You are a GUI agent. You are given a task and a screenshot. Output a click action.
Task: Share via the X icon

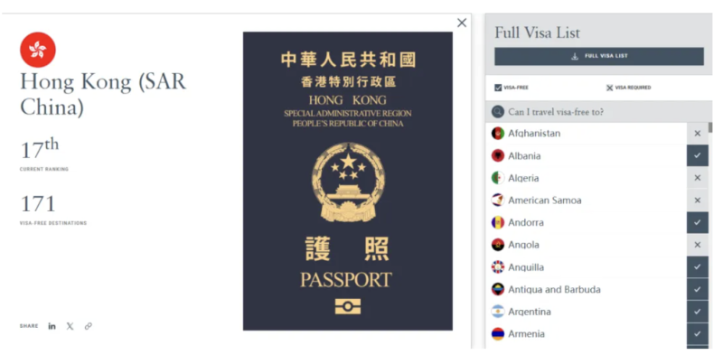click(70, 326)
